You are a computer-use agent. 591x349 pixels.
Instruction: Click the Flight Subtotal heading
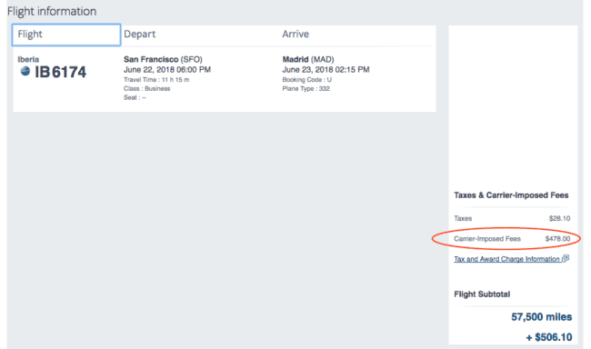pos(482,294)
